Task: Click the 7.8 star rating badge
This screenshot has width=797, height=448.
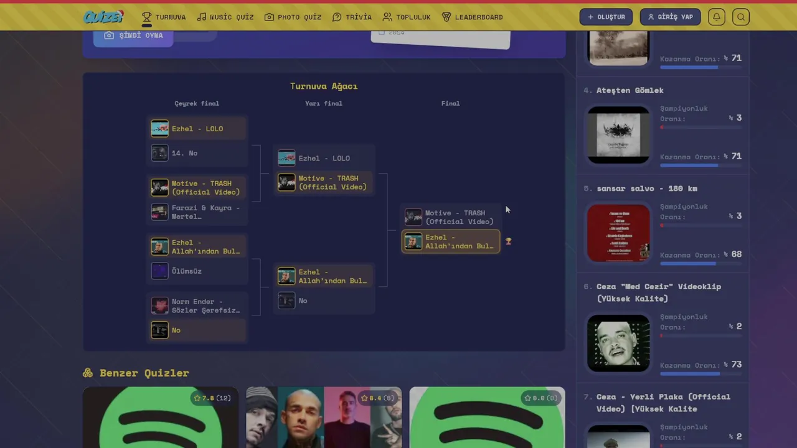Action: 212,398
